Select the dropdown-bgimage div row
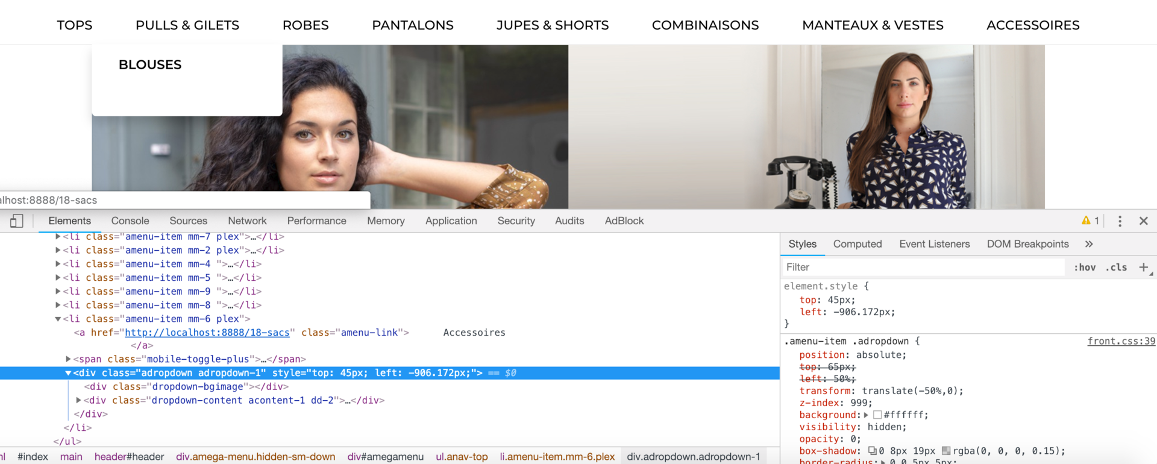The image size is (1157, 464). (390, 387)
